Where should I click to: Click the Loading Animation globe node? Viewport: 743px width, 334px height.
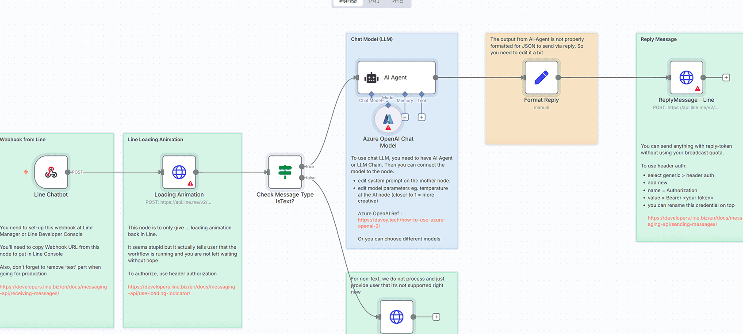pyautogui.click(x=179, y=172)
